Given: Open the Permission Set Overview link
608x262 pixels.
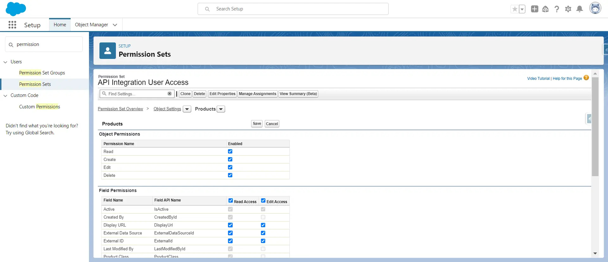Looking at the screenshot, I should [x=120, y=109].
